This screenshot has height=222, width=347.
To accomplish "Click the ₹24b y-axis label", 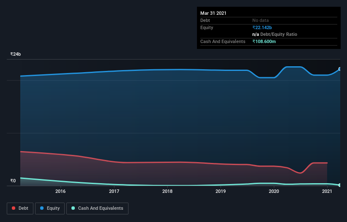I will [16, 54].
